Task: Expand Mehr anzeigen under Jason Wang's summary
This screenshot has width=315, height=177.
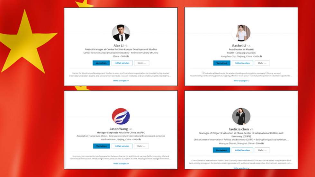Action: 121,164
